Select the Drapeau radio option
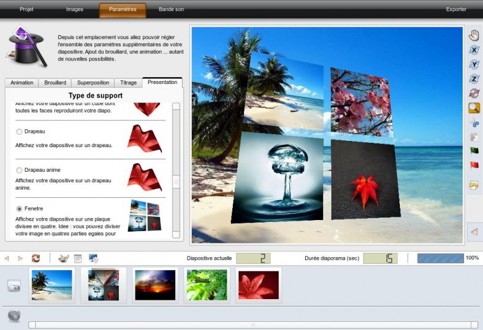The height and width of the screenshot is (330, 483). pos(19,132)
